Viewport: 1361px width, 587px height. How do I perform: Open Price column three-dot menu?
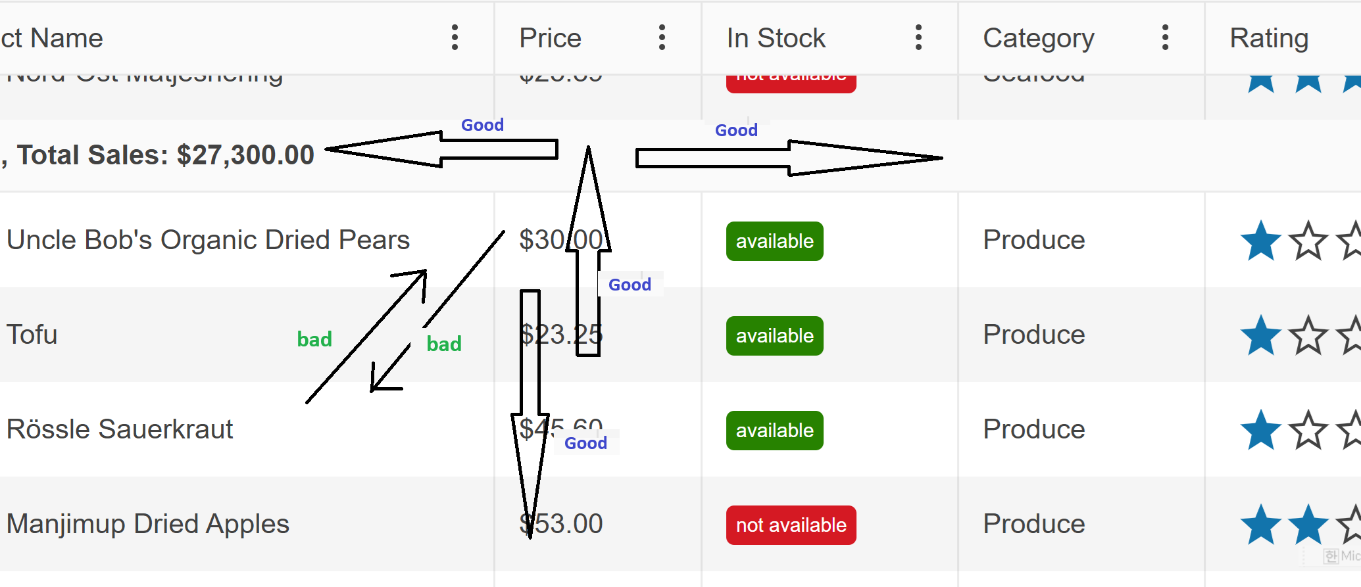click(x=662, y=37)
